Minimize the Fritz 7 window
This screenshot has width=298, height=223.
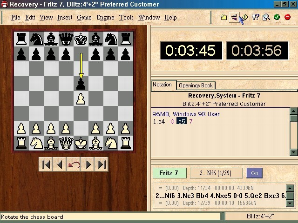click(278, 4)
